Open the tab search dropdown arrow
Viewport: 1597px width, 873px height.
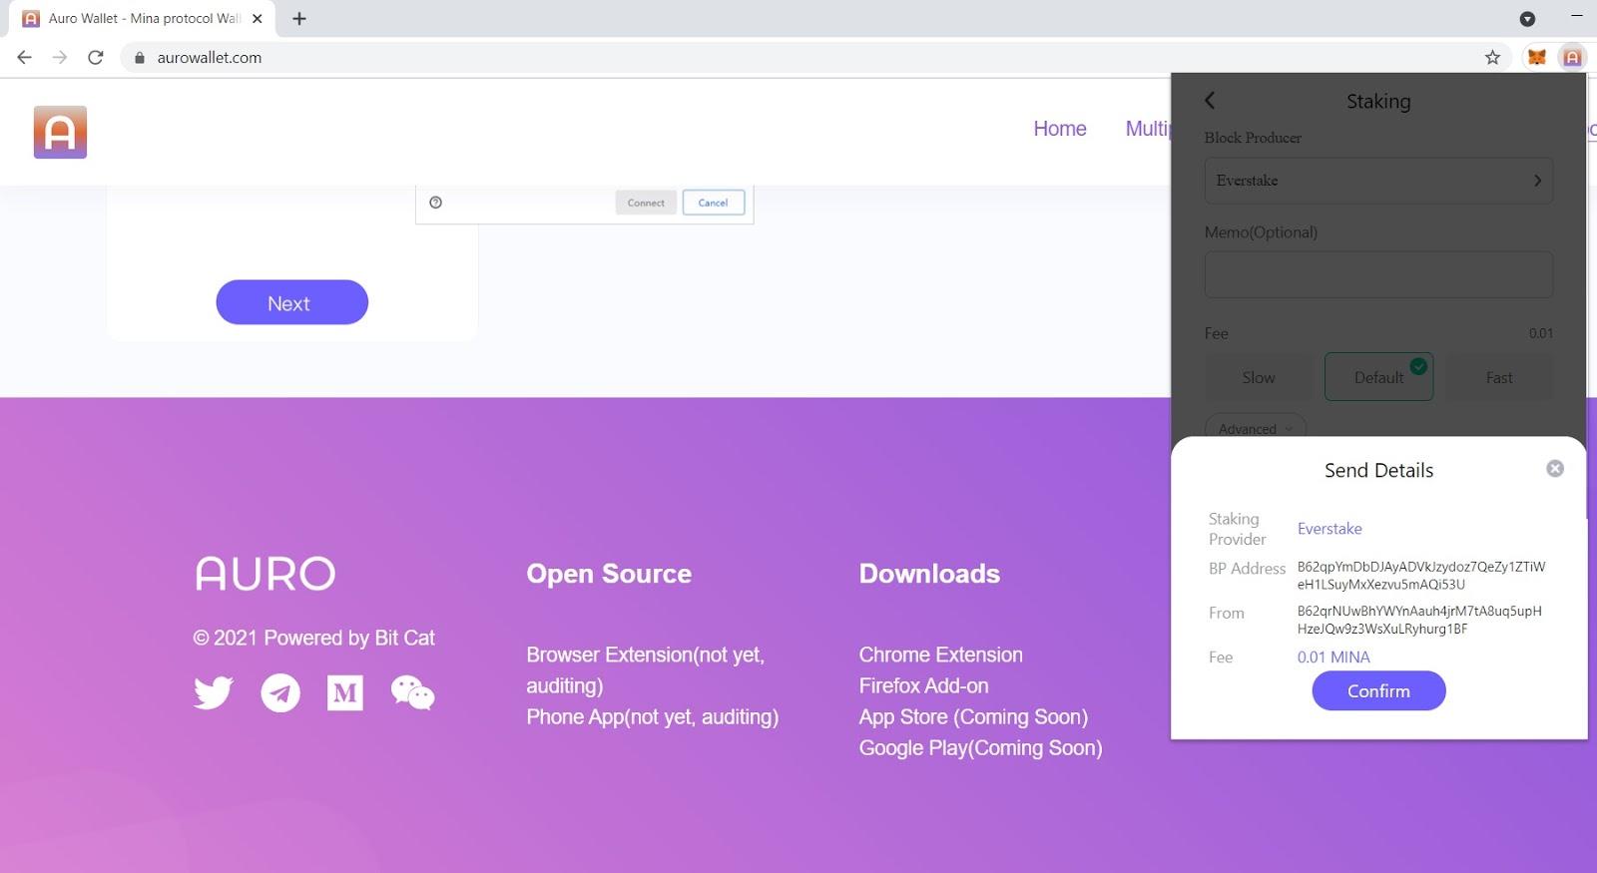pos(1527,19)
